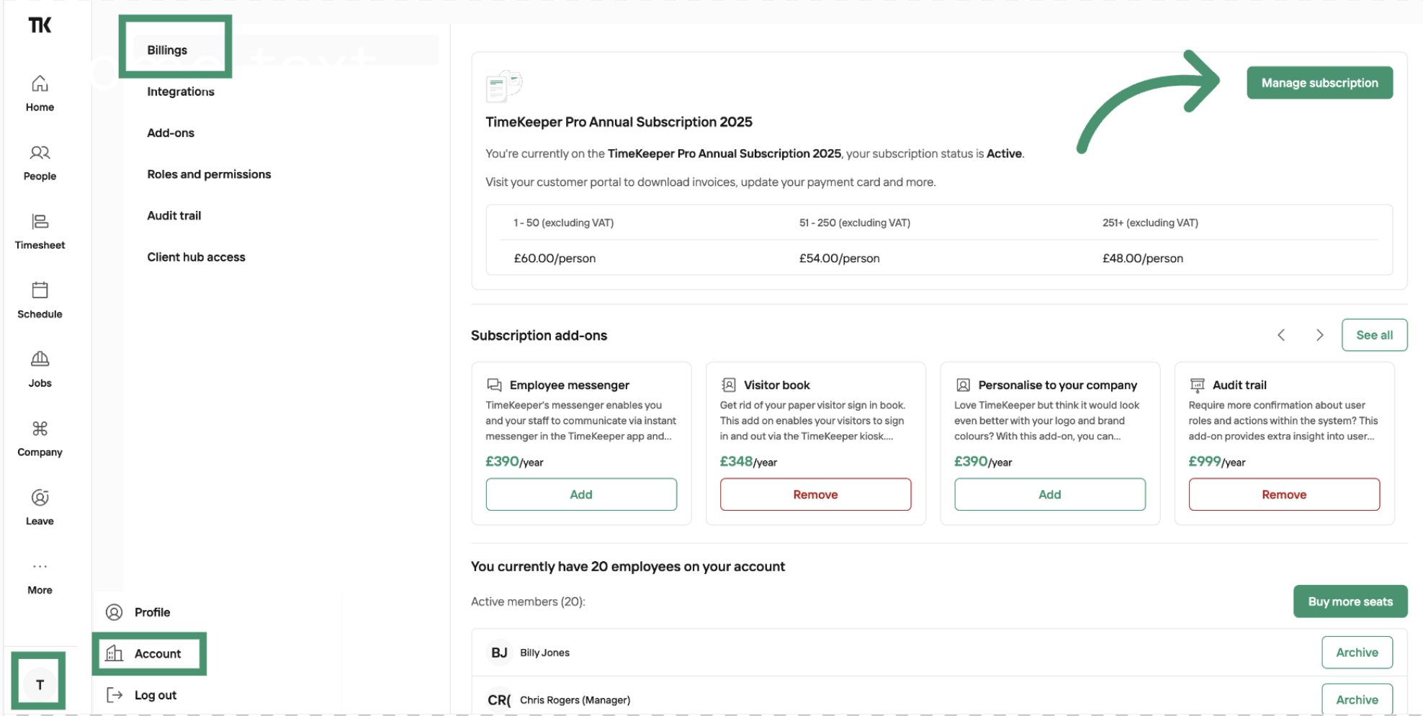Screen dimensions: 1423x716
Task: Open the Leave section icon
Action: coord(40,498)
